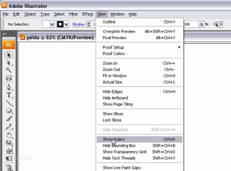The height and width of the screenshot is (171, 231).
Task: Open the Help menu
Action: click(133, 14)
